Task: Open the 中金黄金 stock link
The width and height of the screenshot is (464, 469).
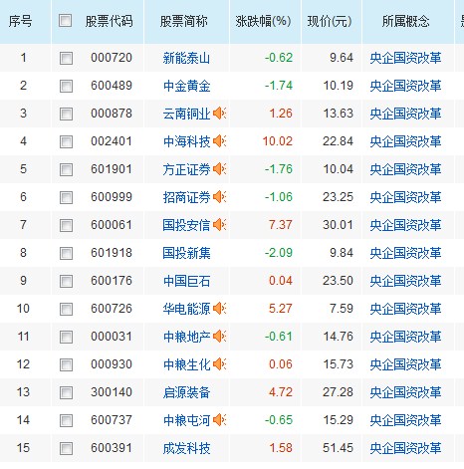Action: [x=186, y=86]
